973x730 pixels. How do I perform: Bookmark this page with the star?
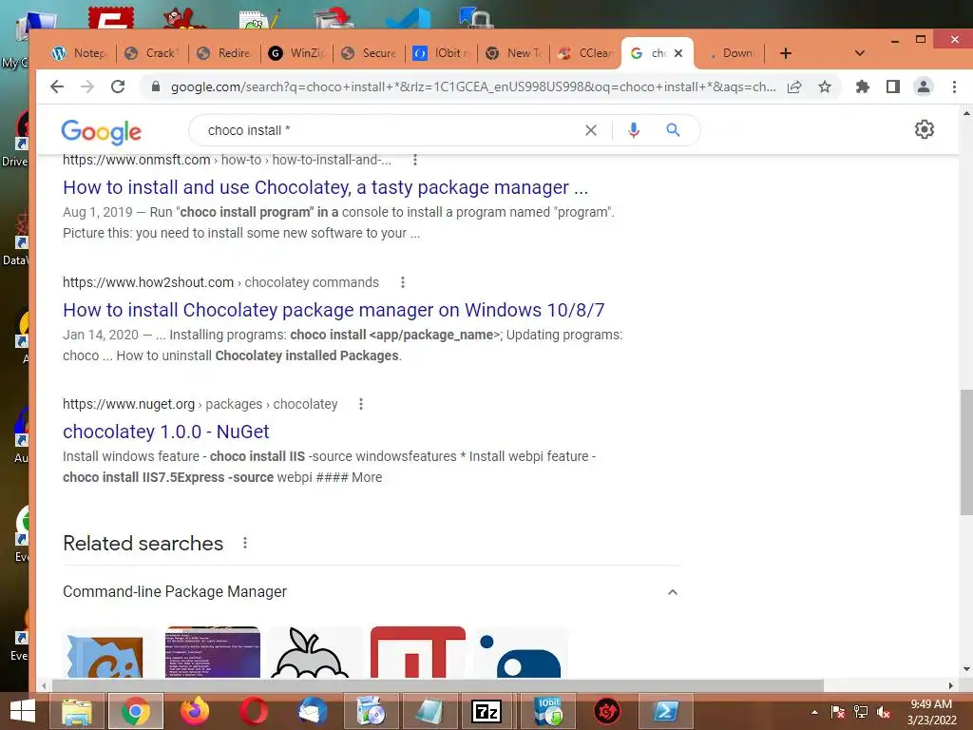click(825, 86)
